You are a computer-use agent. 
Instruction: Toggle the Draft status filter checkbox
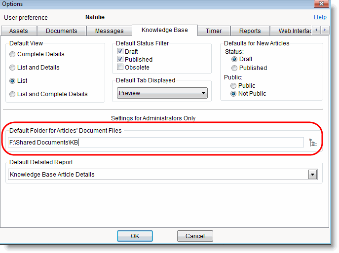[120, 51]
